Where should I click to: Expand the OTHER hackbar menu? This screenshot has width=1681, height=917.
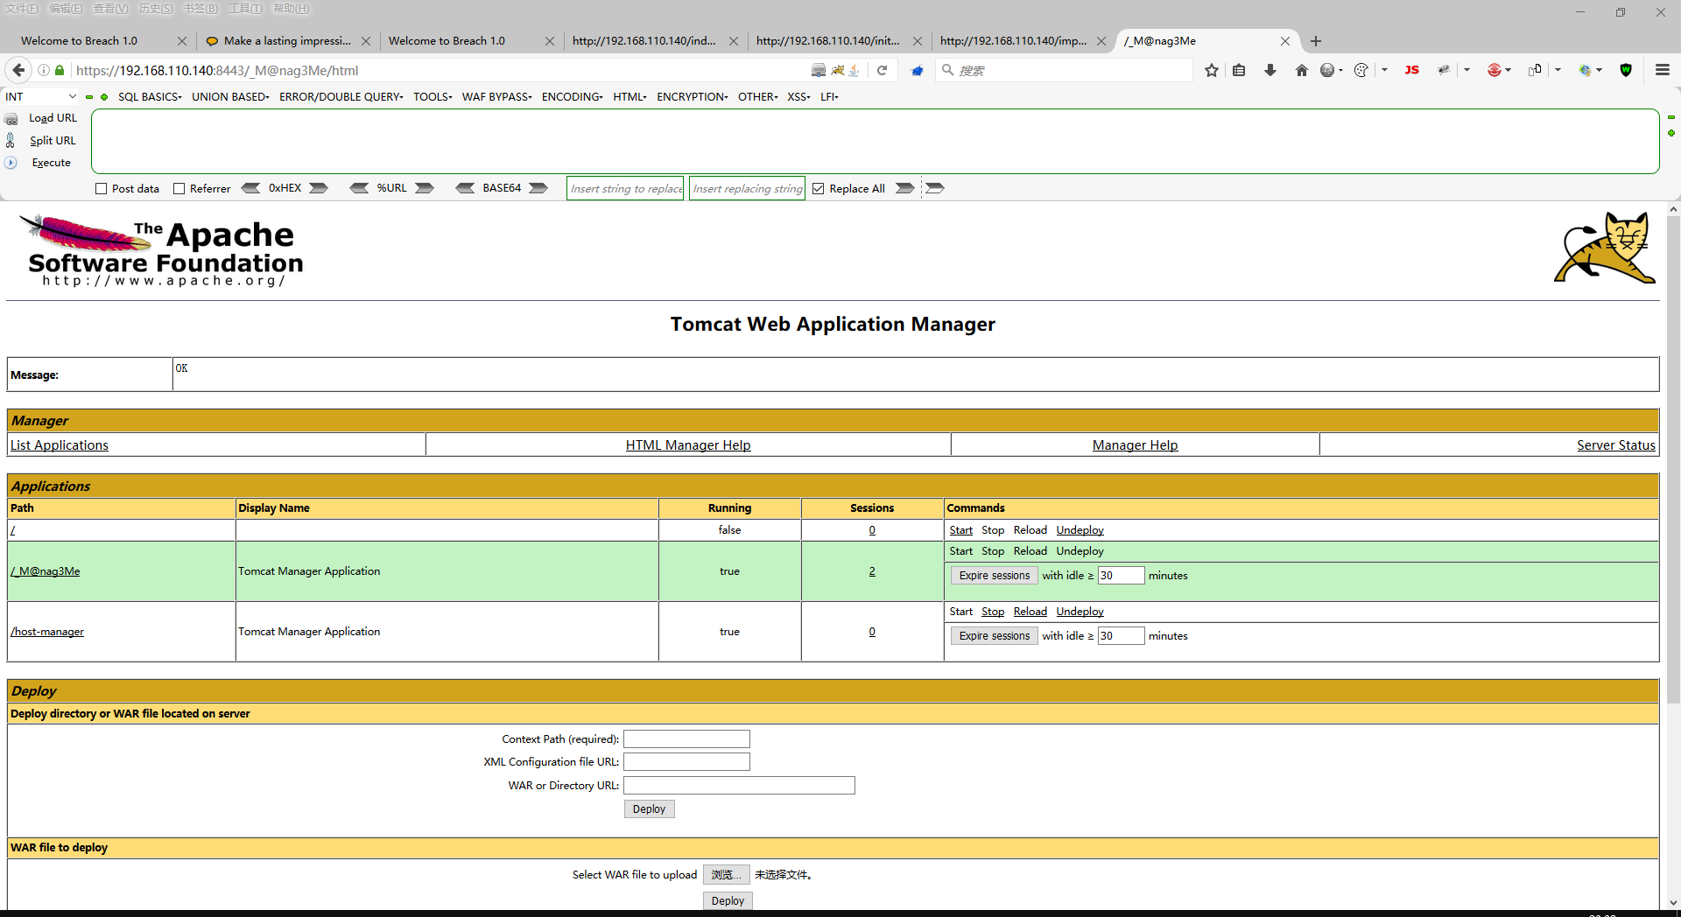pyautogui.click(x=758, y=97)
